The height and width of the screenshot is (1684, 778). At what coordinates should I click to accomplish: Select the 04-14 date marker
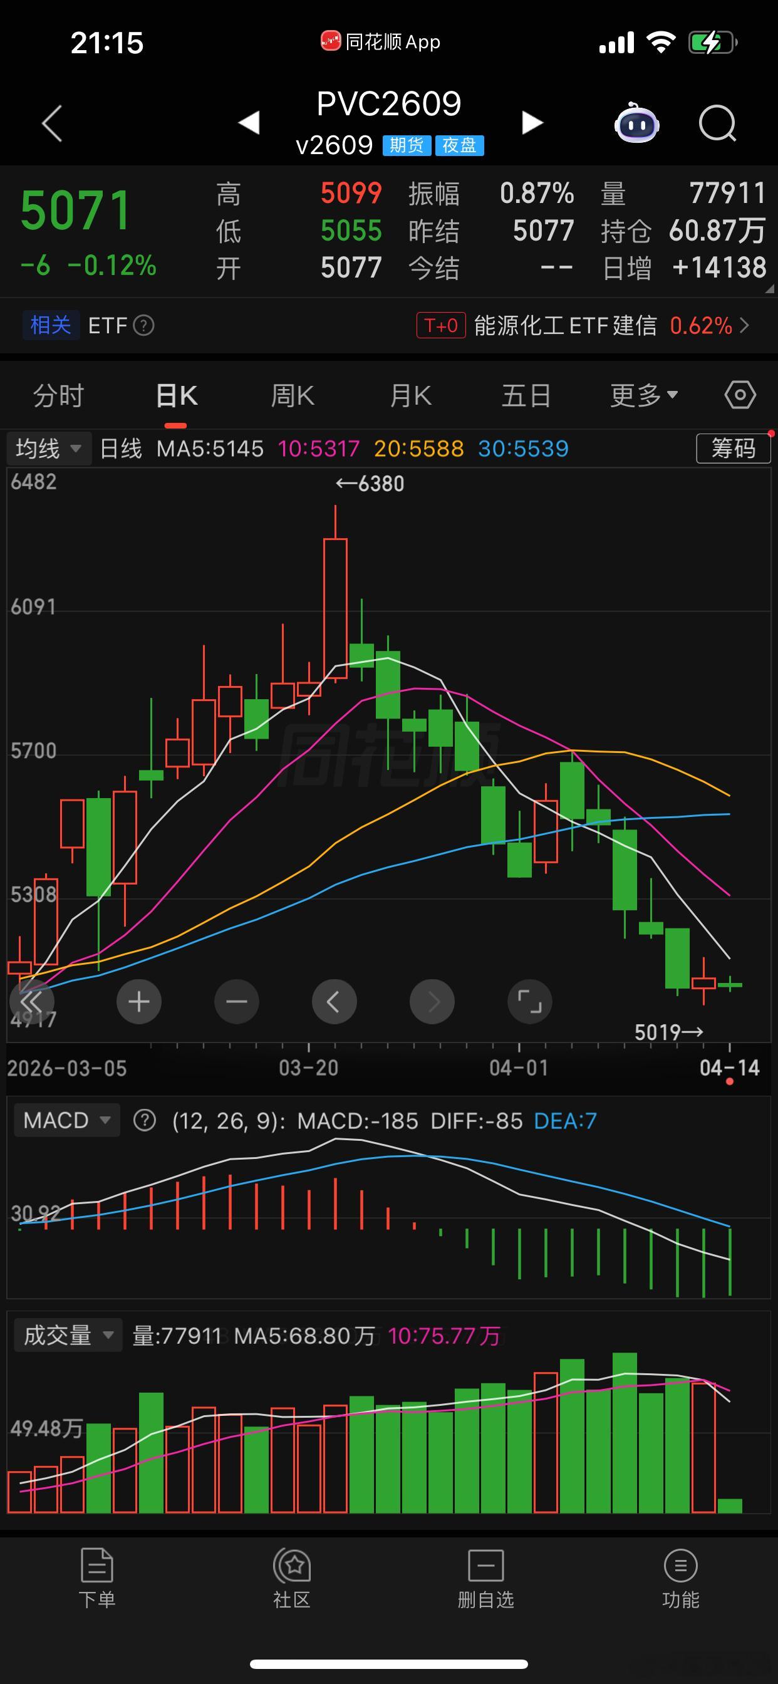[x=729, y=1068]
